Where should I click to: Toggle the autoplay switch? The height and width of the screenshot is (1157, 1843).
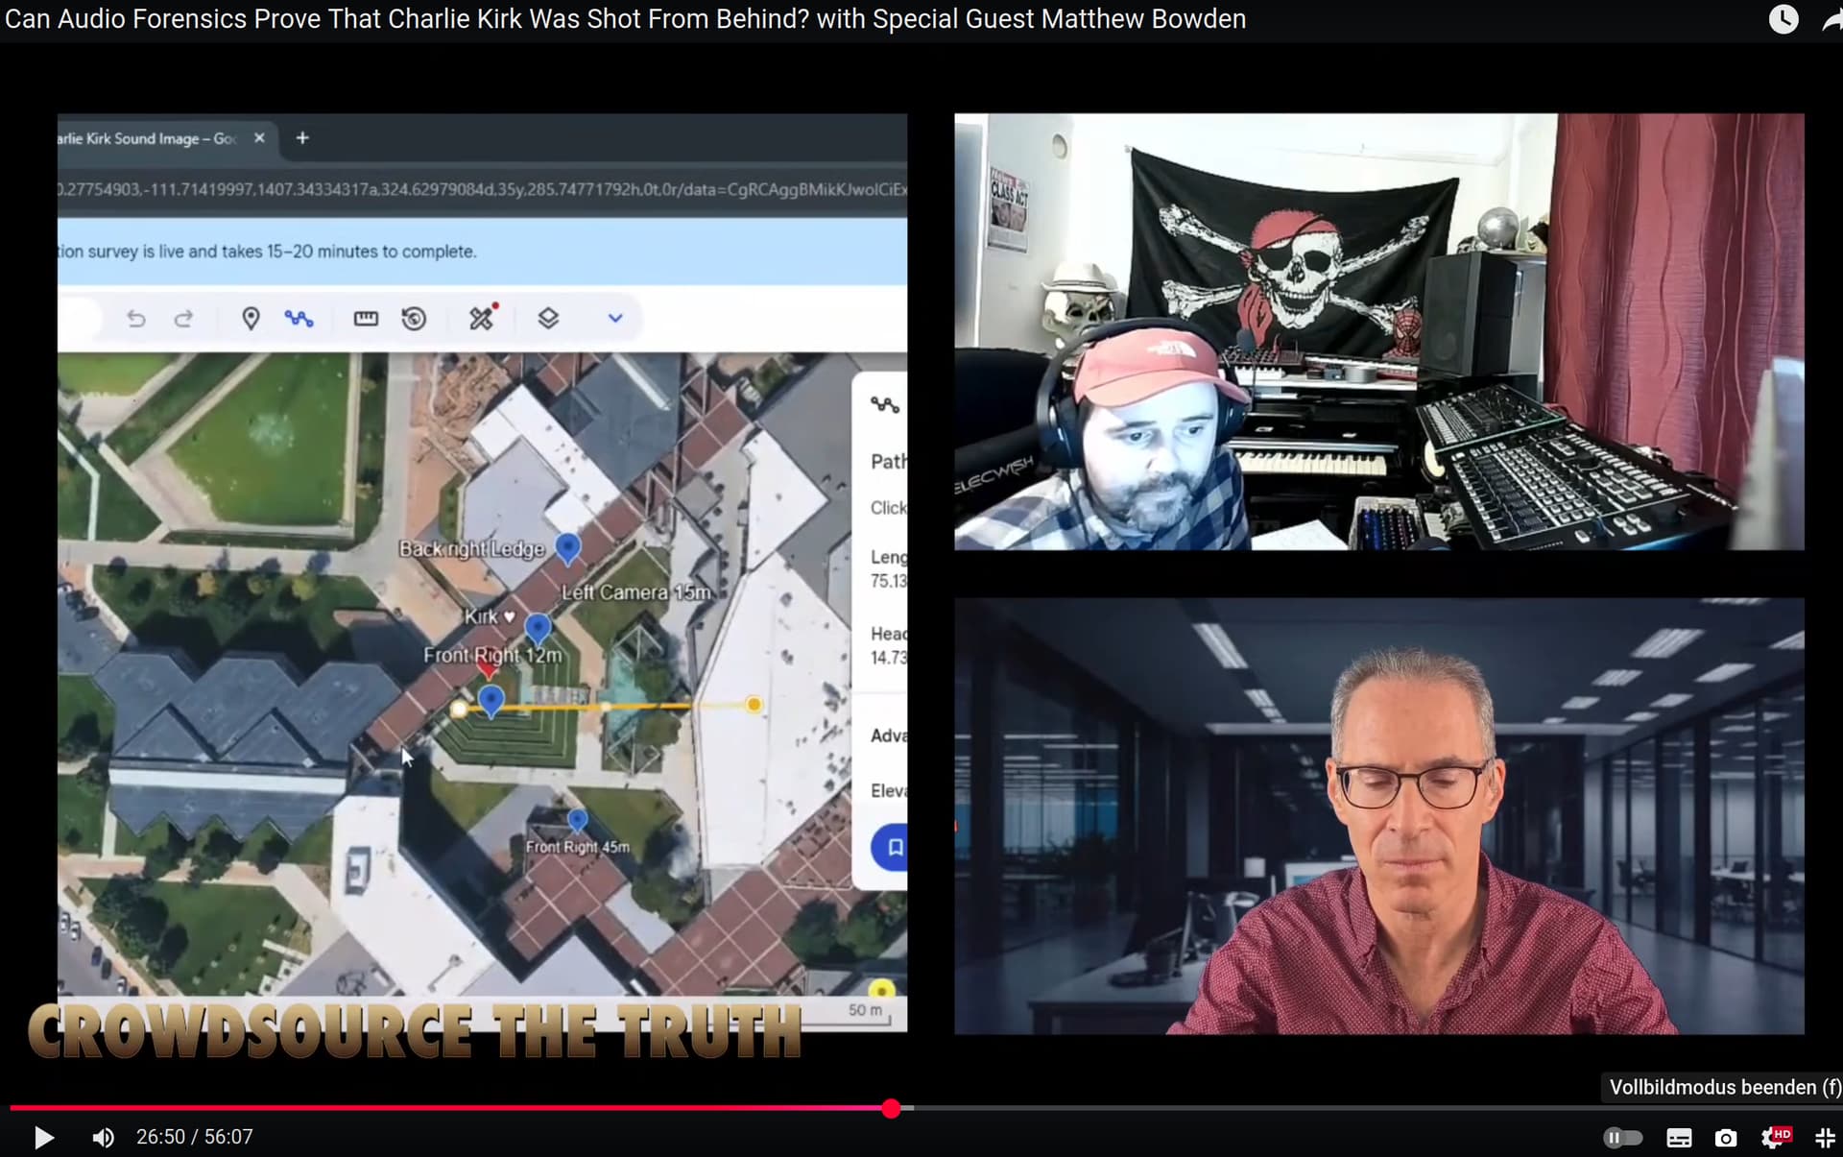(1622, 1138)
